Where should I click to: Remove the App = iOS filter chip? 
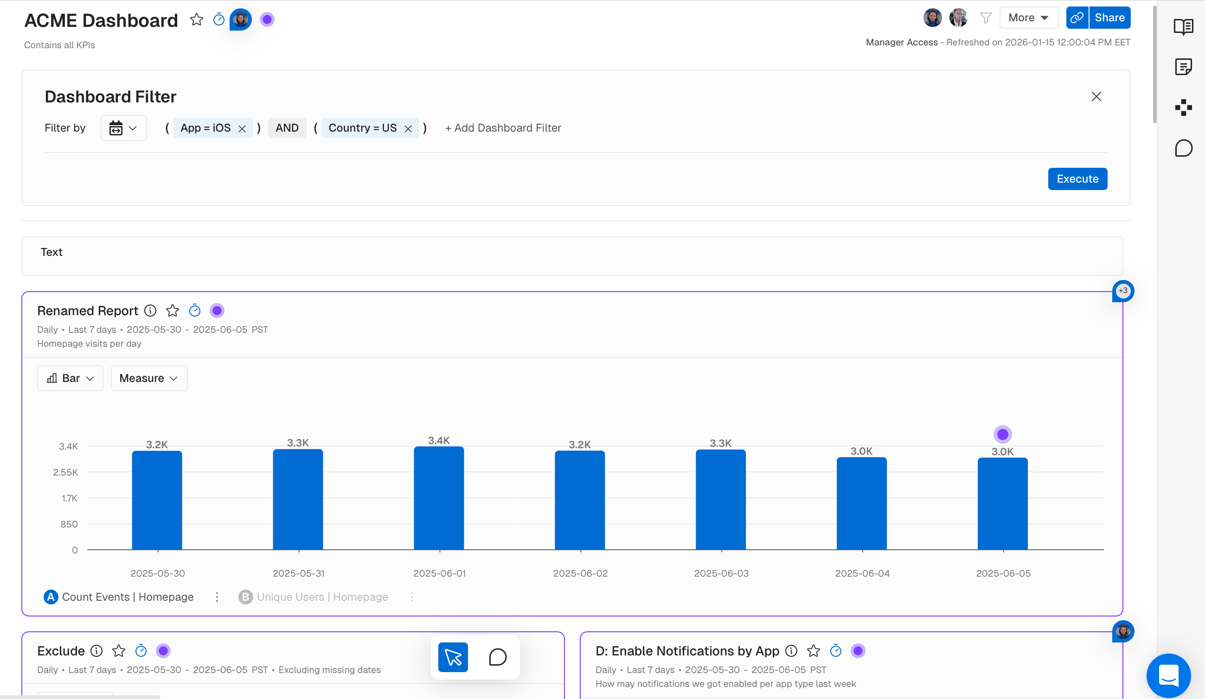click(x=242, y=128)
